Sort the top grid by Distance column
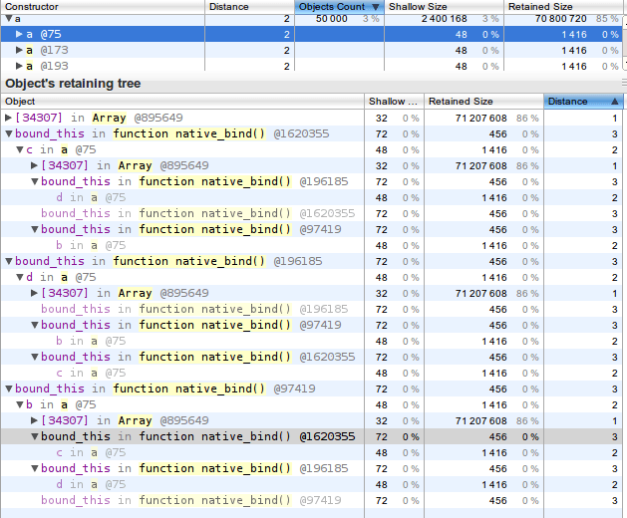The height and width of the screenshot is (518, 627). coord(249,7)
